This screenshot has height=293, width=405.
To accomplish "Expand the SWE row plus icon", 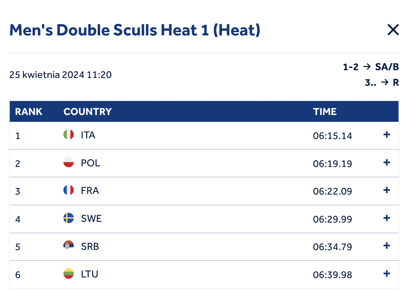I will pyautogui.click(x=386, y=218).
